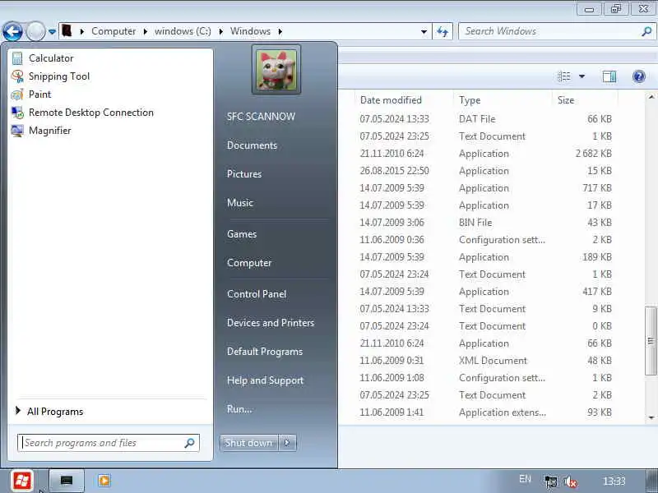Click windows (C:) in the breadcrumb
Image resolution: width=658 pixels, height=493 pixels.
click(183, 31)
